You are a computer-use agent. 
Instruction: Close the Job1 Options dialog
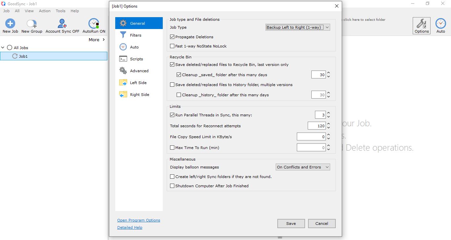click(x=337, y=6)
